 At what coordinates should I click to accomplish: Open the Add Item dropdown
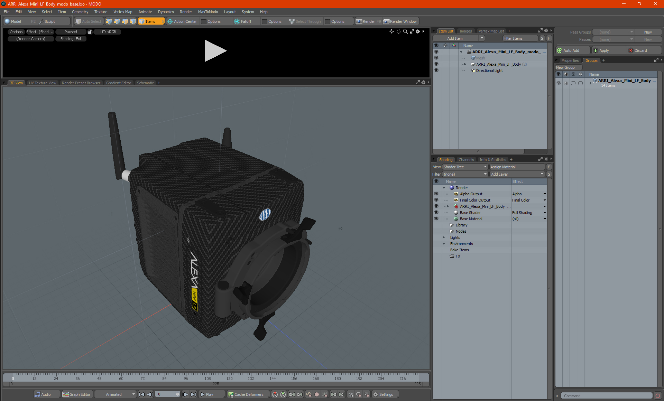click(x=459, y=38)
